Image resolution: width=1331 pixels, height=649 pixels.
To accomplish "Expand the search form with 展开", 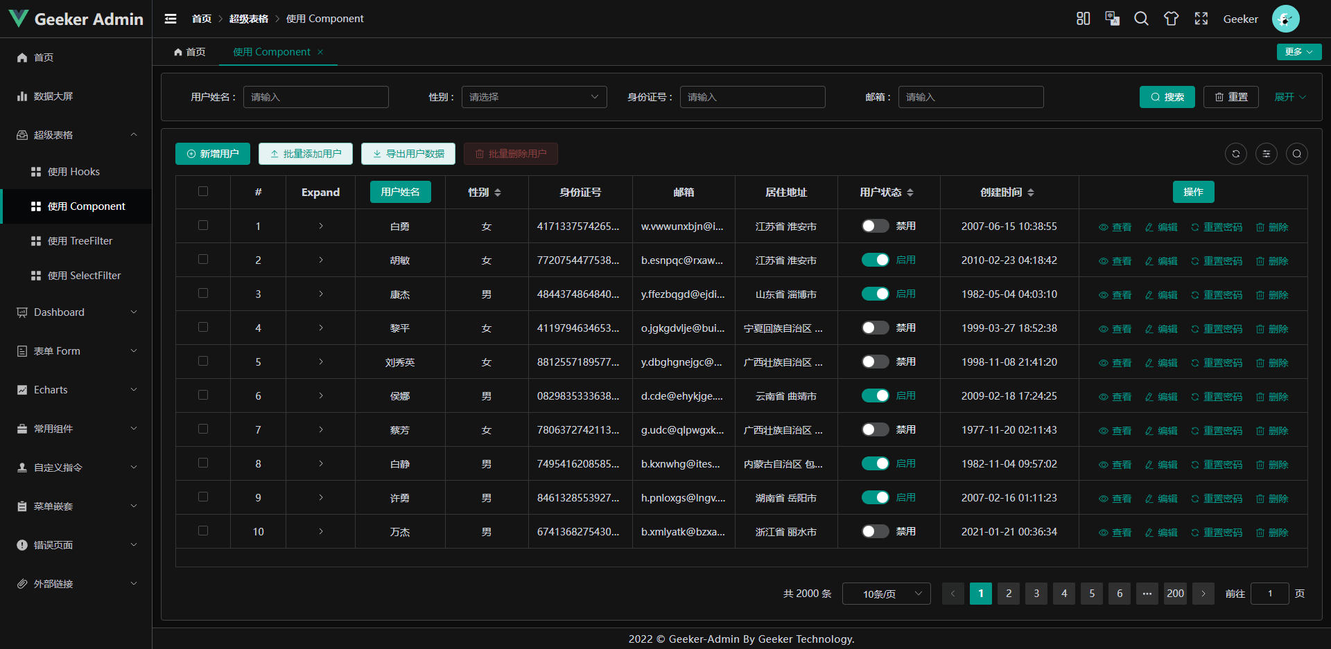I will 1290,97.
